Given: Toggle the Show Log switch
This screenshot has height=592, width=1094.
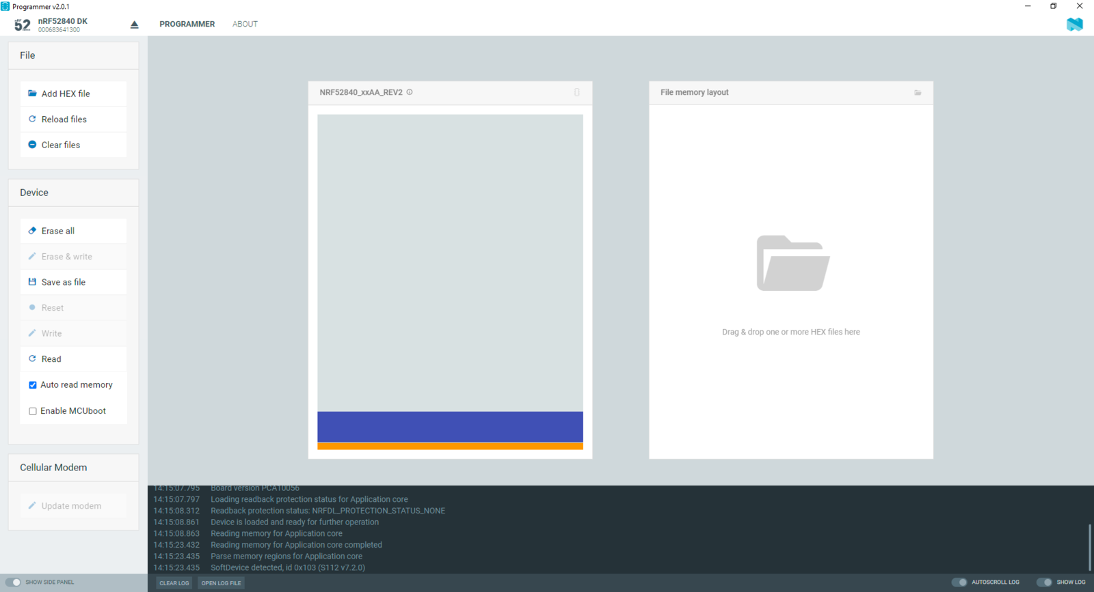Looking at the screenshot, I should (x=1044, y=582).
